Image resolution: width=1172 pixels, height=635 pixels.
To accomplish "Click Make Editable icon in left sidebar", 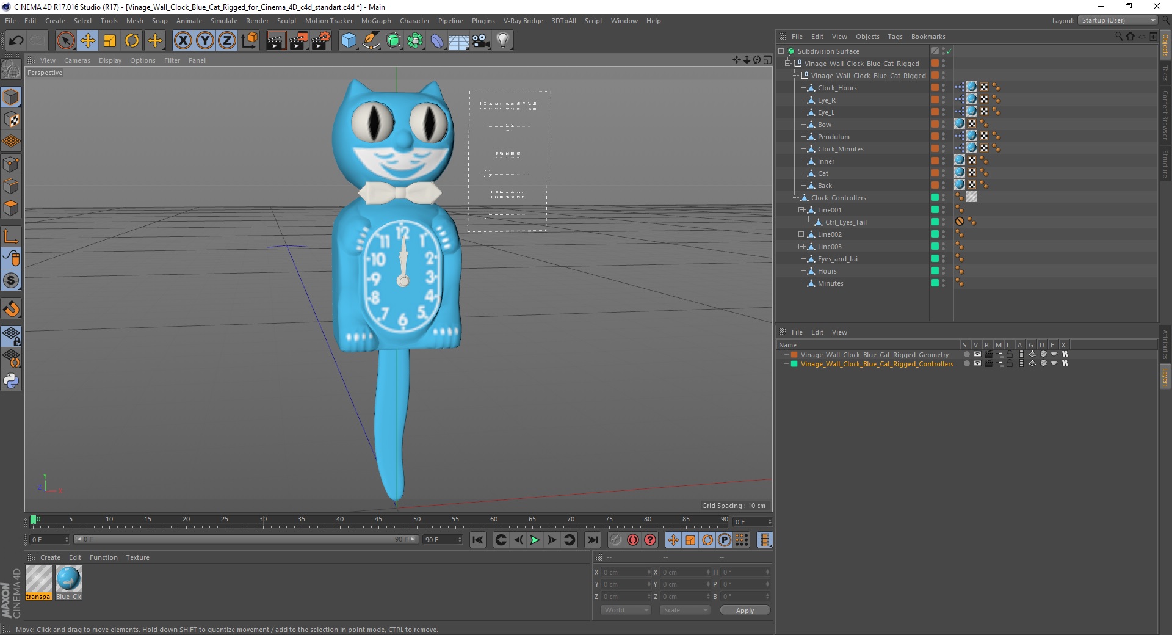I will coord(11,70).
